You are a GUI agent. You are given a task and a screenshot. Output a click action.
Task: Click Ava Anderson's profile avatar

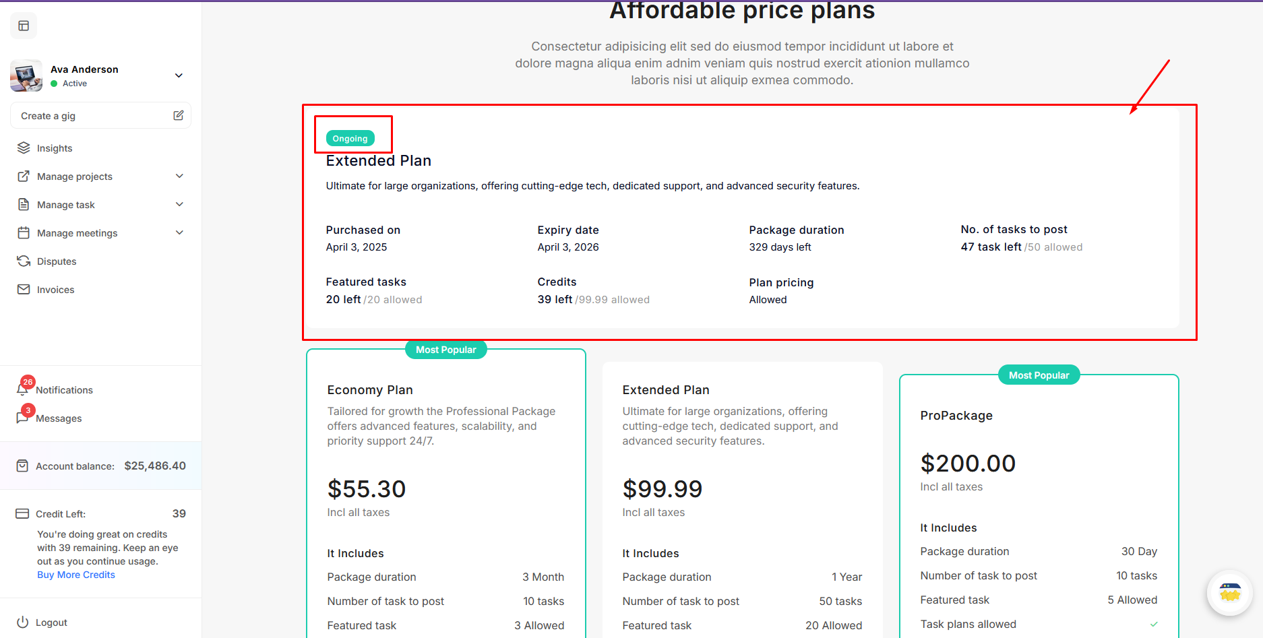[26, 75]
